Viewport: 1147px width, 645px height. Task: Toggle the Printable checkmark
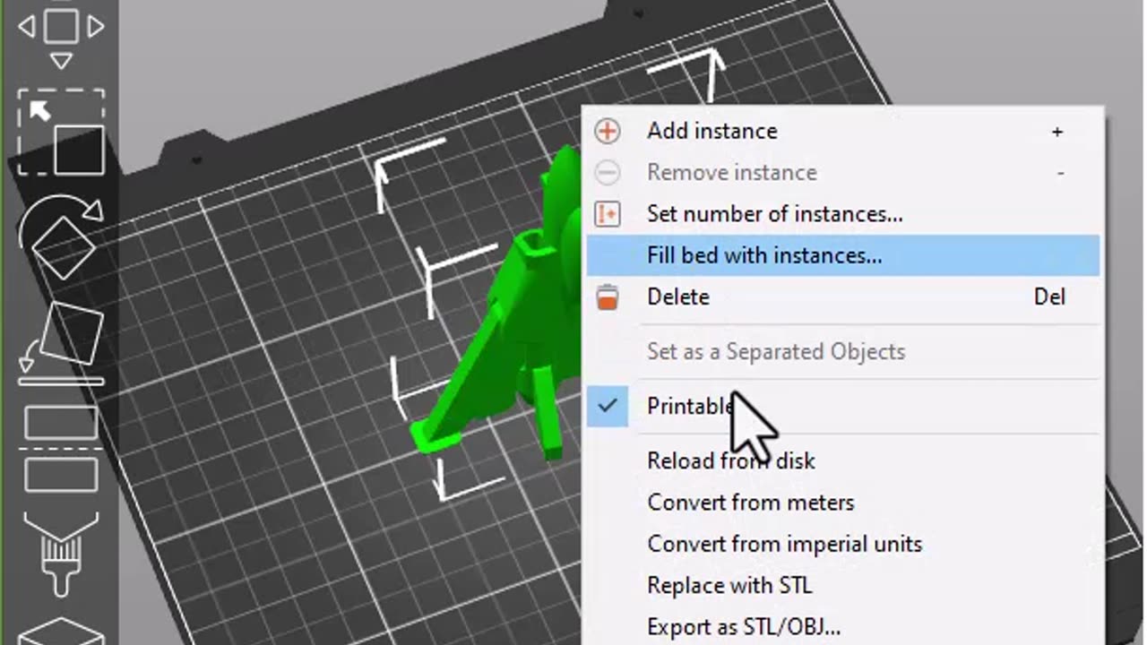point(608,406)
